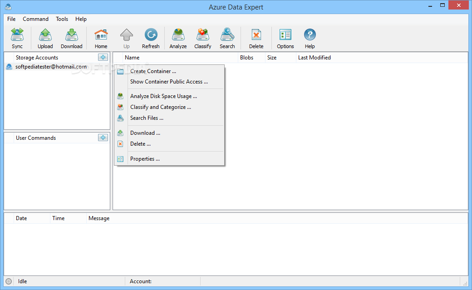Select Analyze Disk Space Usage

[169, 96]
